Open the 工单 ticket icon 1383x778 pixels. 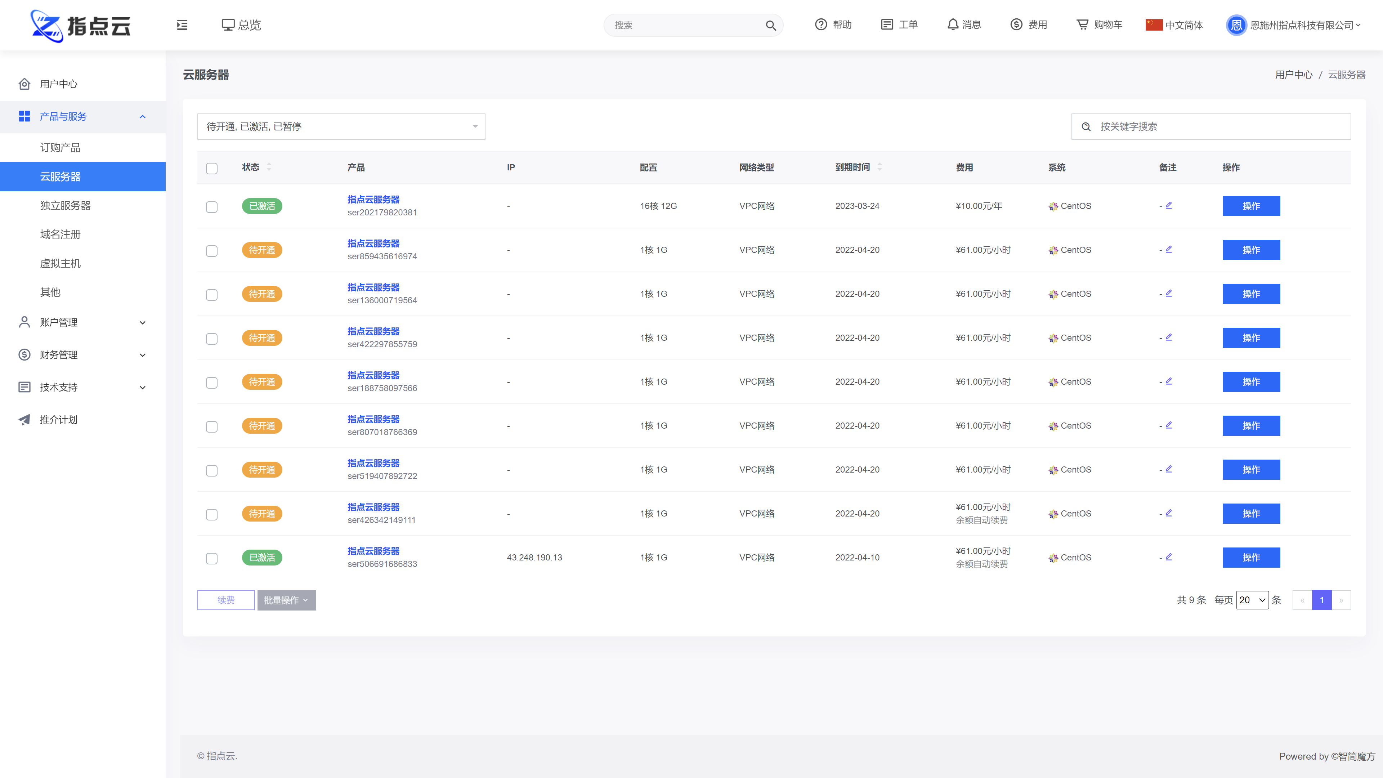[x=887, y=25]
